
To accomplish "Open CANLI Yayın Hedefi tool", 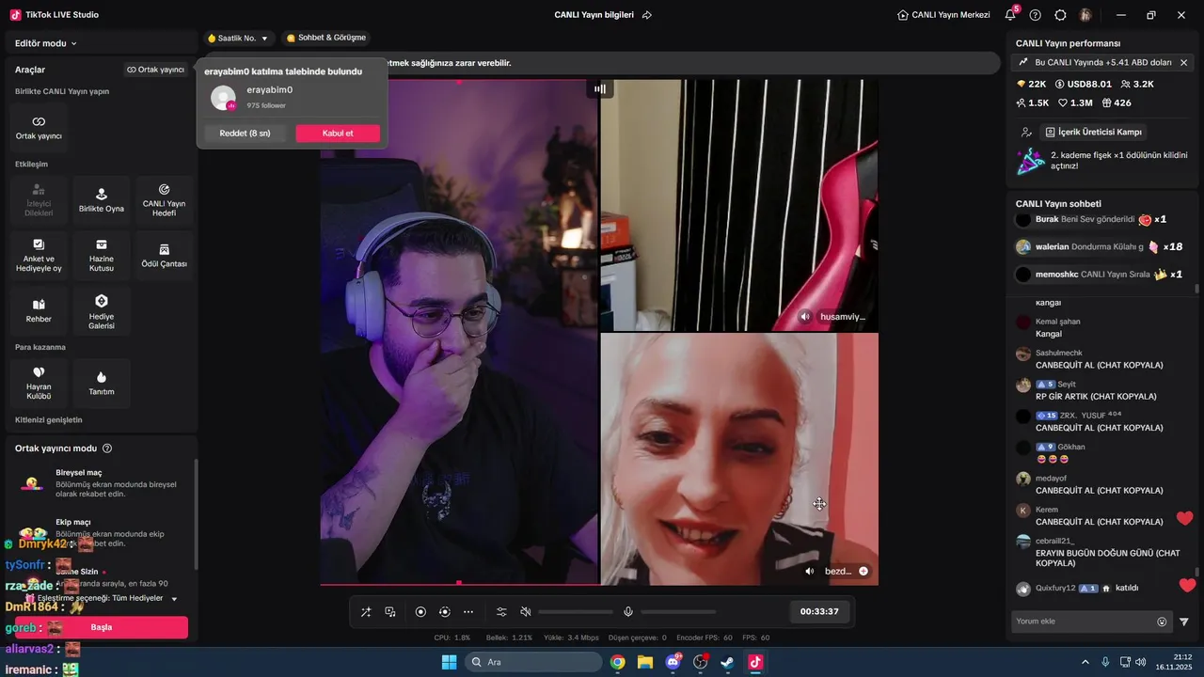I will coord(164,199).
